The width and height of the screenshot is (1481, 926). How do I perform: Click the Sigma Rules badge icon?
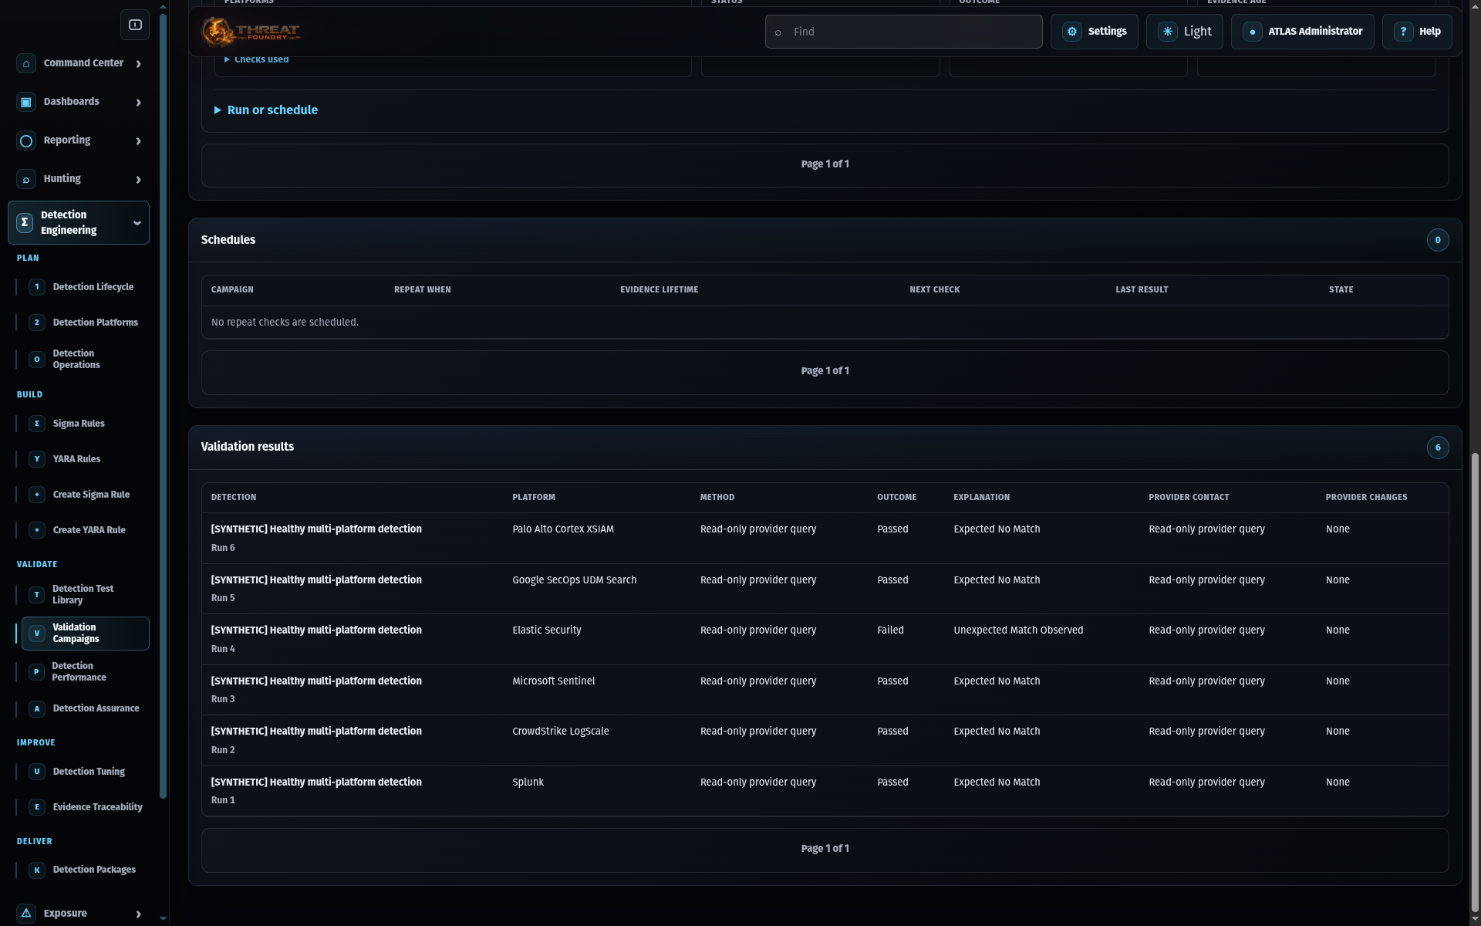[37, 424]
